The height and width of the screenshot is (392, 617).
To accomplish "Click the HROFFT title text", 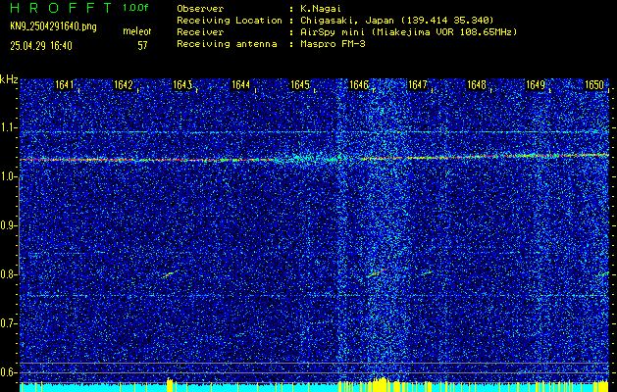I will [63, 8].
